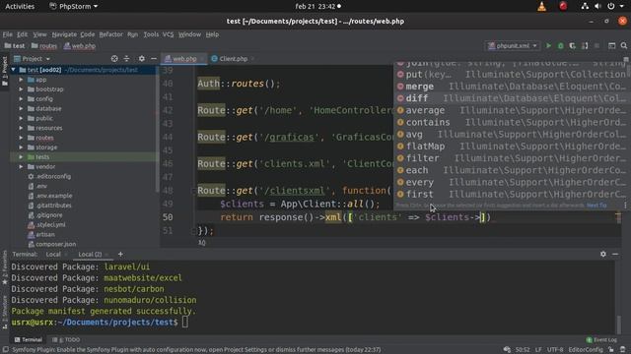Add a new terminal session with plus
Viewport: 631px width, 354px height.
(120, 254)
